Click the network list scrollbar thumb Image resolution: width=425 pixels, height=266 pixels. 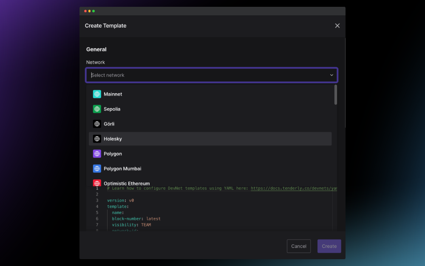336,95
